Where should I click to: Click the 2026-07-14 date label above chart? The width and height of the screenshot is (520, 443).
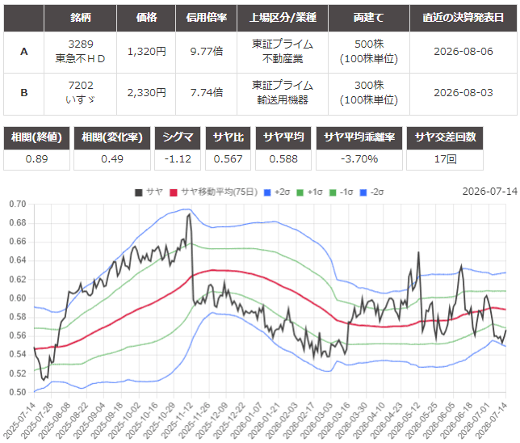coord(490,192)
